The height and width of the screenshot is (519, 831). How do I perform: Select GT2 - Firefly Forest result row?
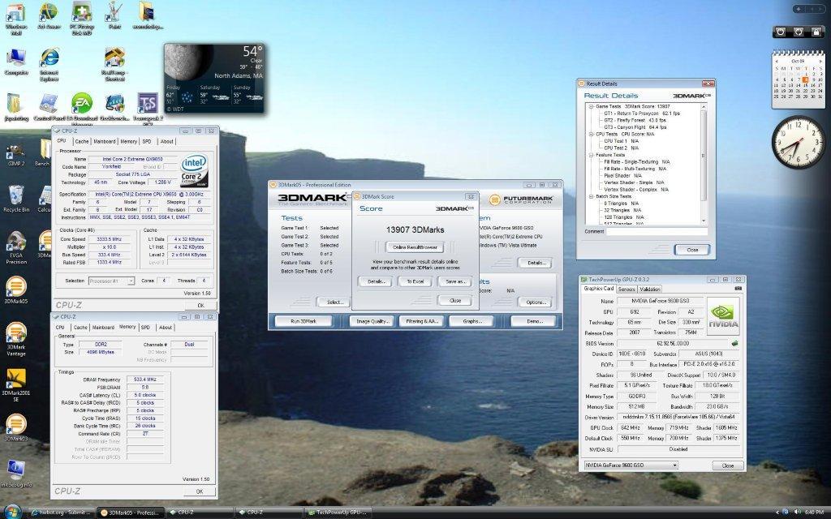tap(635, 120)
